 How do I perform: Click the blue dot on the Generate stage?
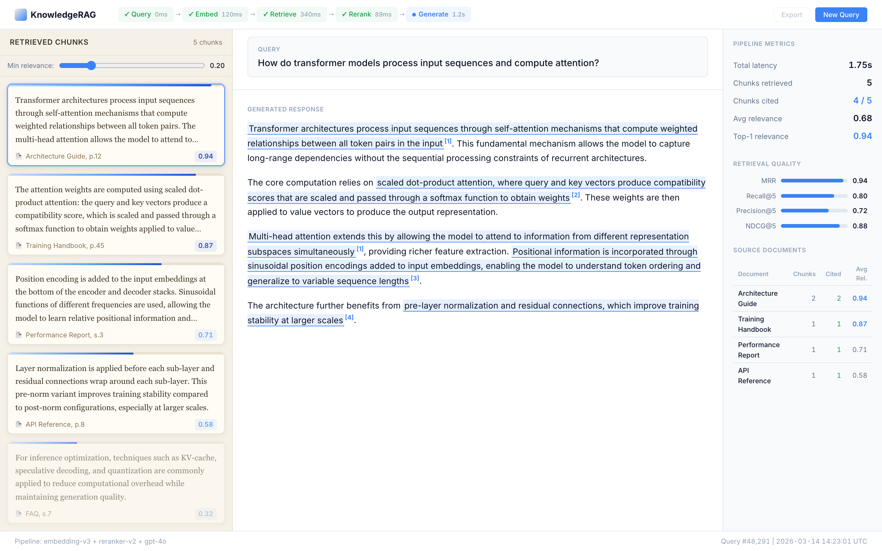(413, 15)
